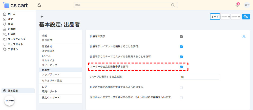Open 全般 settings section

click(45, 36)
